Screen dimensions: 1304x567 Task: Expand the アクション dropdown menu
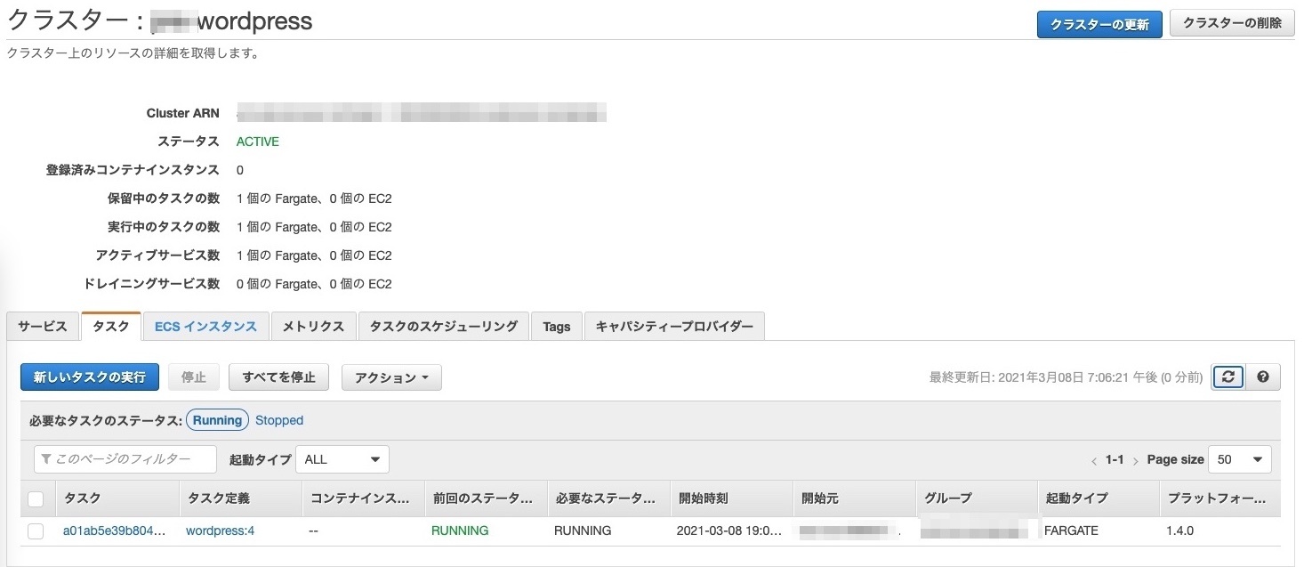391,377
